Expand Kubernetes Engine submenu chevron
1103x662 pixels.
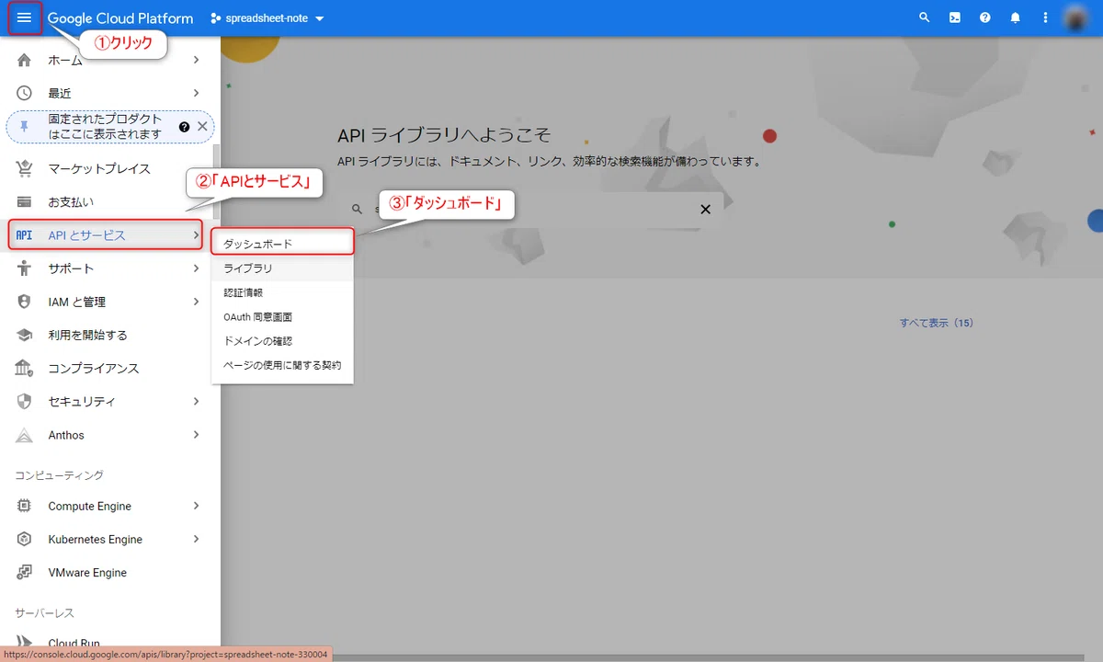pos(196,539)
